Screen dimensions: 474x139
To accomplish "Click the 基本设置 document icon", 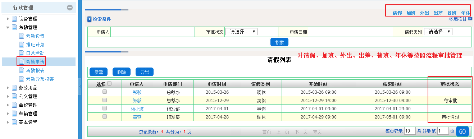I will tap(14, 122).
